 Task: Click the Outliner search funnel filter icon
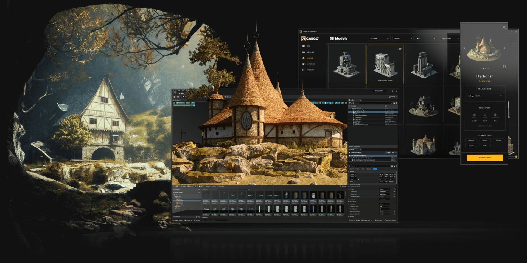point(350,103)
